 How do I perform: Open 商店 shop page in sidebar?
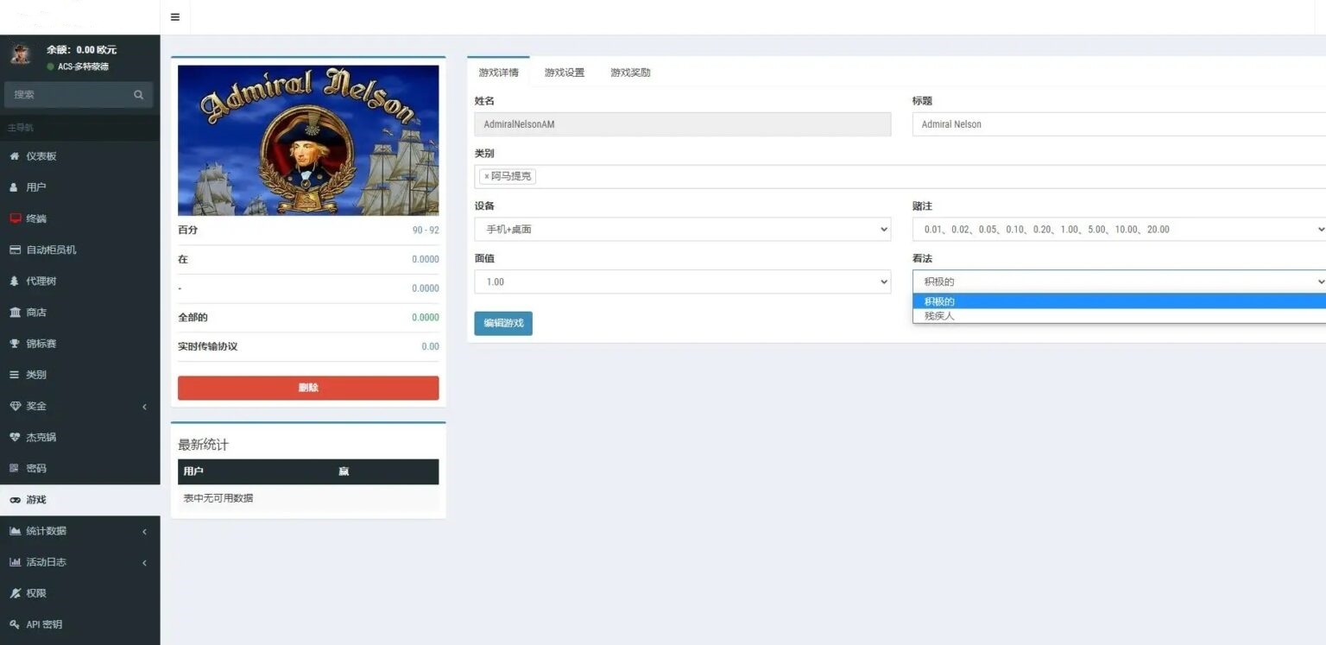(35, 313)
